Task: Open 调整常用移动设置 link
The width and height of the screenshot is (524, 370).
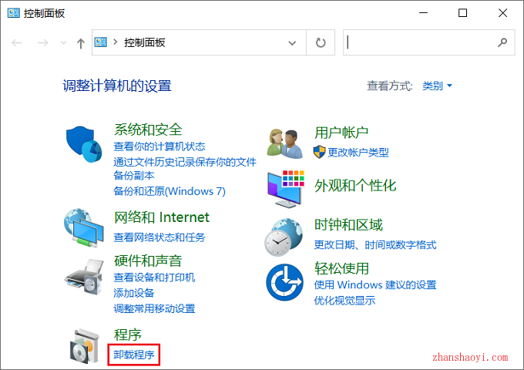Action: point(154,308)
